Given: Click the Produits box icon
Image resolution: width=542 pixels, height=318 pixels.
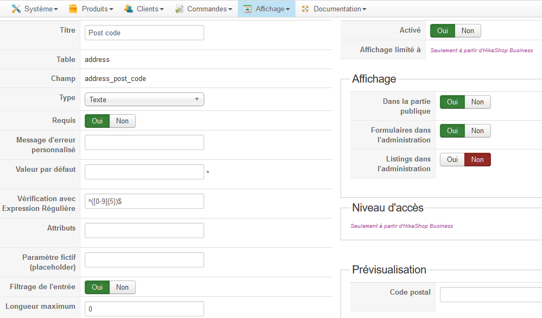Looking at the screenshot, I should [73, 9].
